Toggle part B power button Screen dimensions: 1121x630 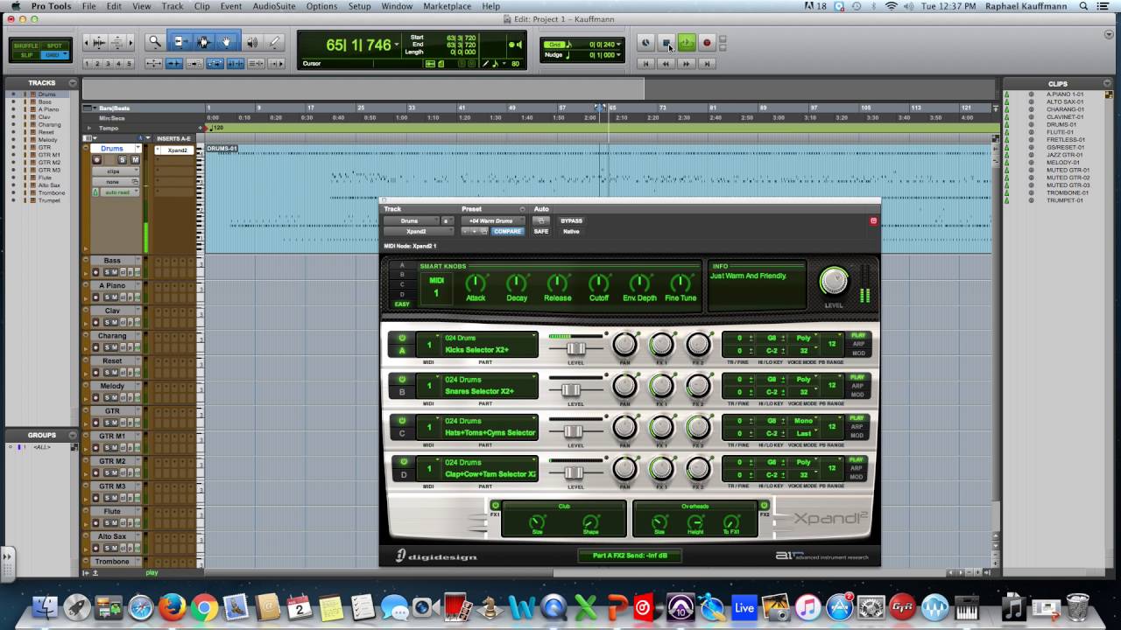[x=402, y=379]
